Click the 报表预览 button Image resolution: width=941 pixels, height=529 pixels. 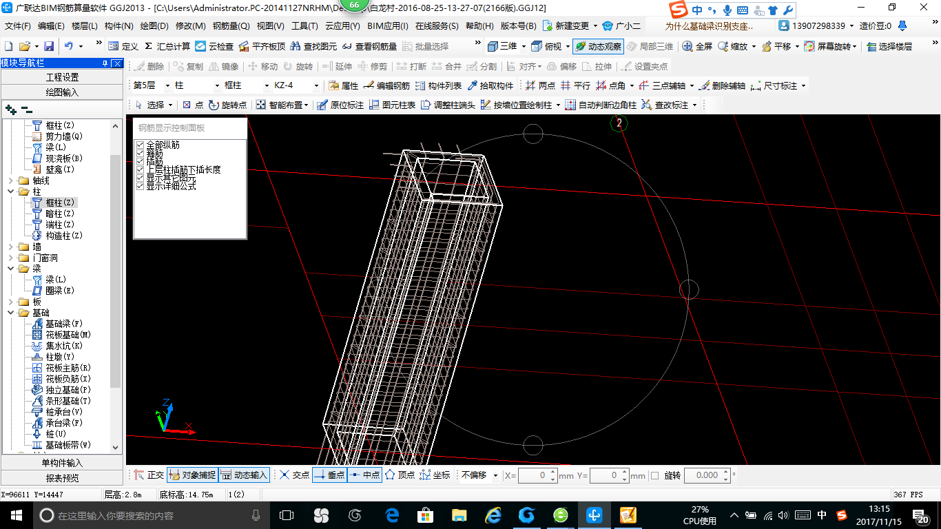pyautogui.click(x=62, y=478)
